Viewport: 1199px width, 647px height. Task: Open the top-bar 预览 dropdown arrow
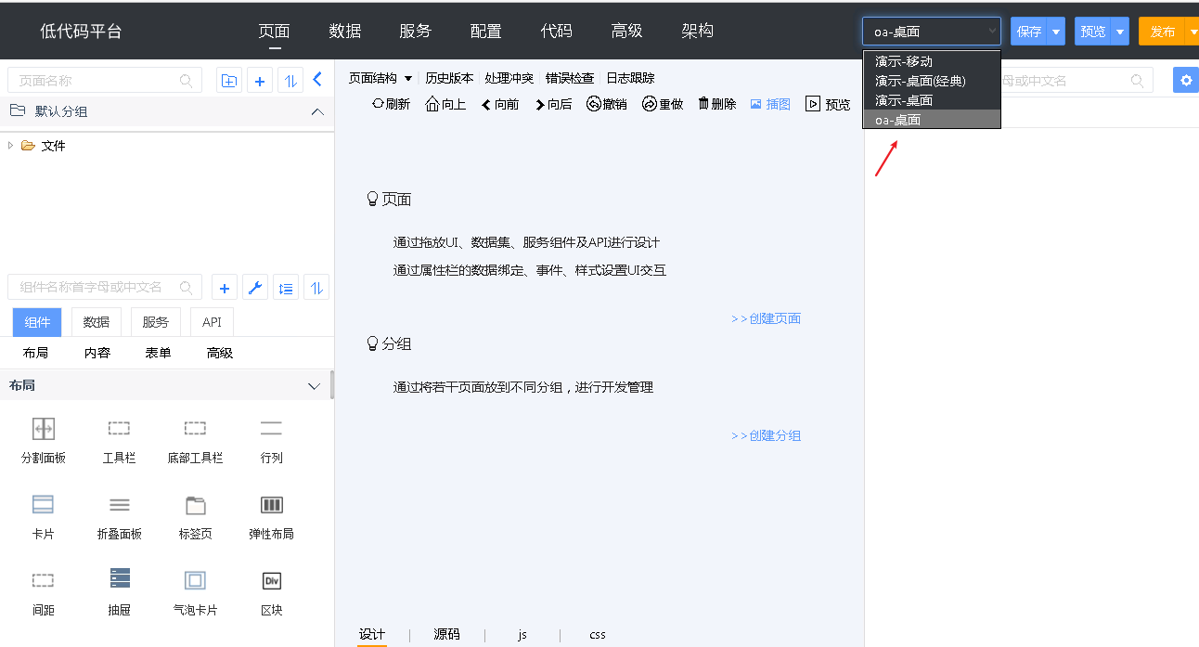(x=1120, y=31)
